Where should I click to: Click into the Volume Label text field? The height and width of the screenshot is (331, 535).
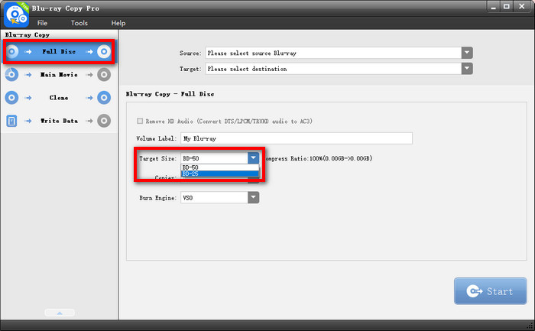[x=296, y=138]
